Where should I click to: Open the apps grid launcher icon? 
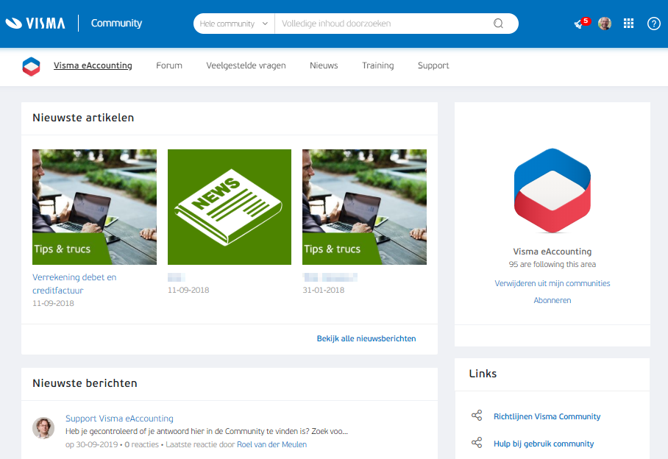[x=628, y=24]
